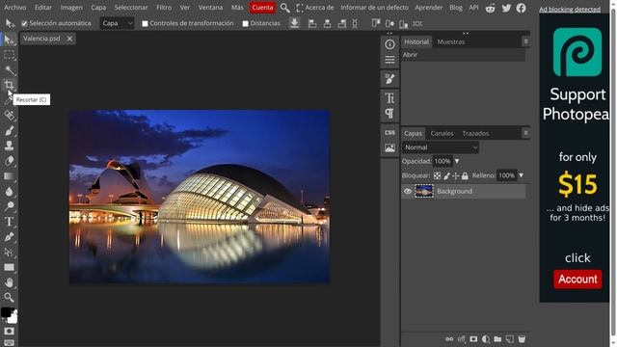Open the Filtro menu
This screenshot has height=347, width=617.
(164, 8)
